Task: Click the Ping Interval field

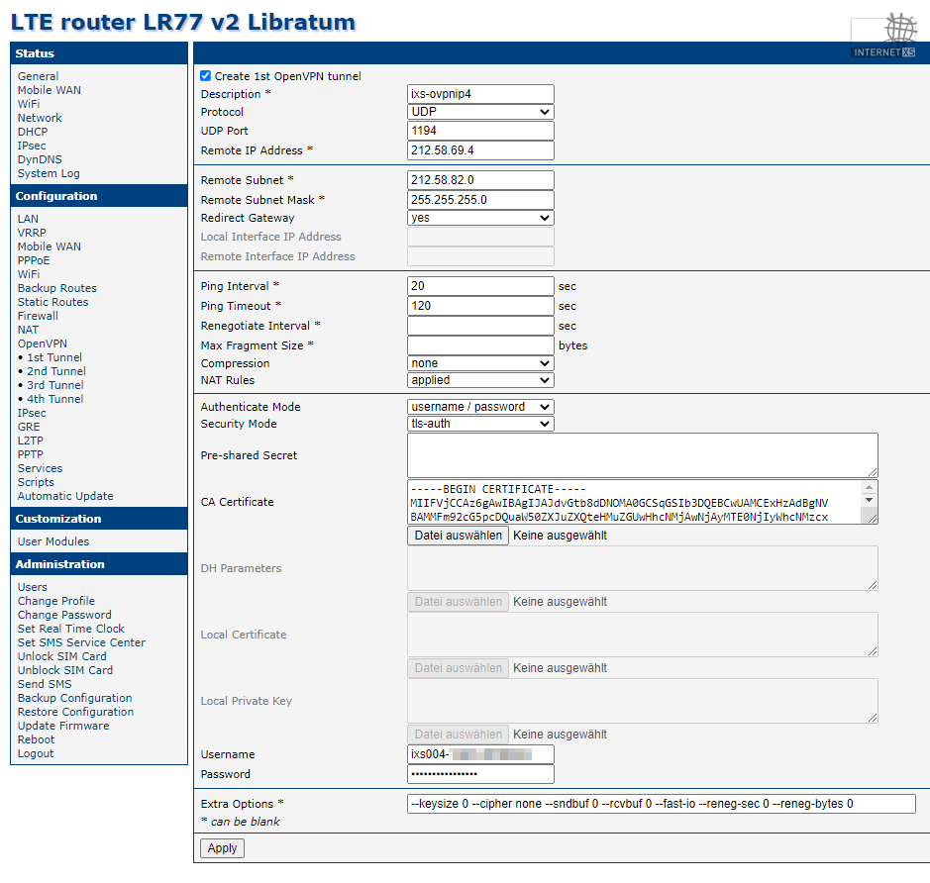Action: (x=480, y=286)
